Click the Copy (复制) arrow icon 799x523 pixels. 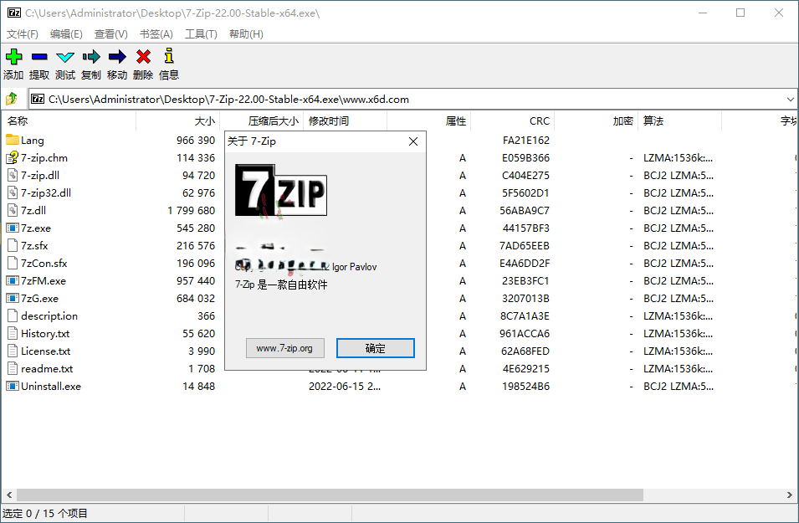pyautogui.click(x=91, y=57)
